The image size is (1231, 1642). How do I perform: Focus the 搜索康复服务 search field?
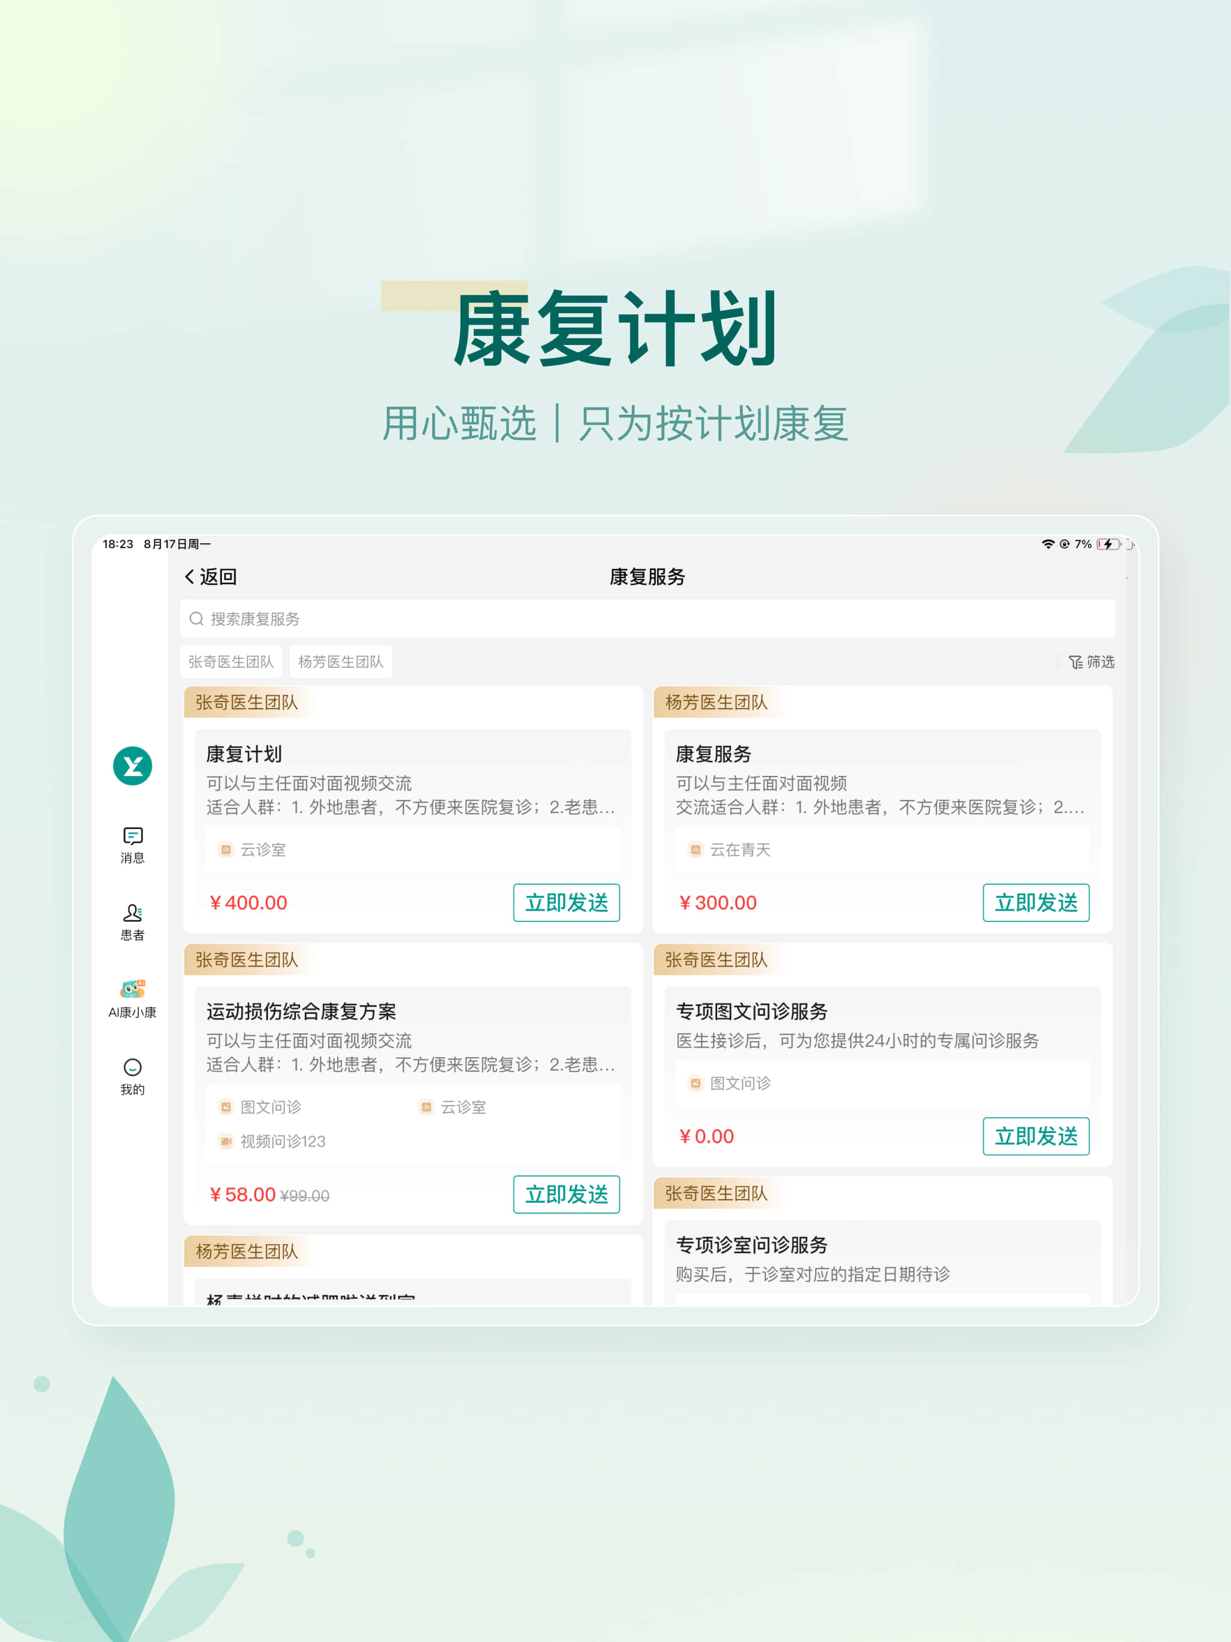click(x=647, y=618)
